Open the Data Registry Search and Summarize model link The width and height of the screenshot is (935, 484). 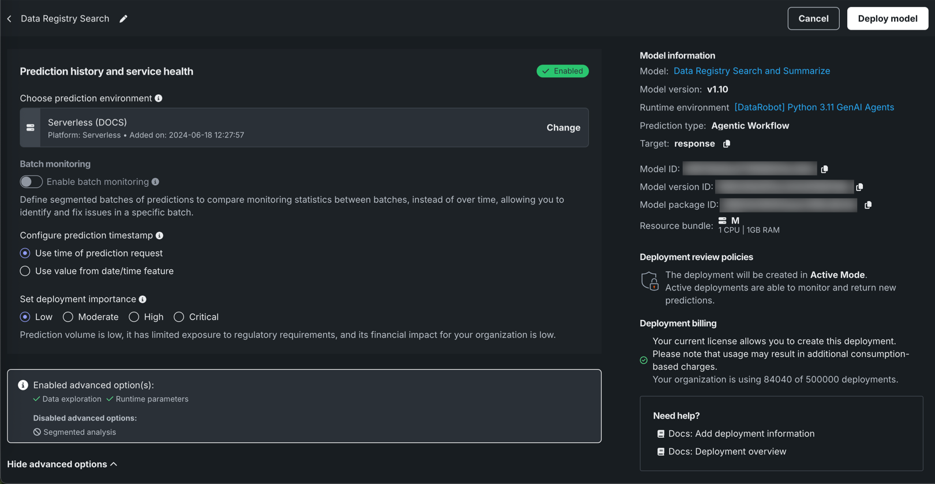pyautogui.click(x=751, y=71)
